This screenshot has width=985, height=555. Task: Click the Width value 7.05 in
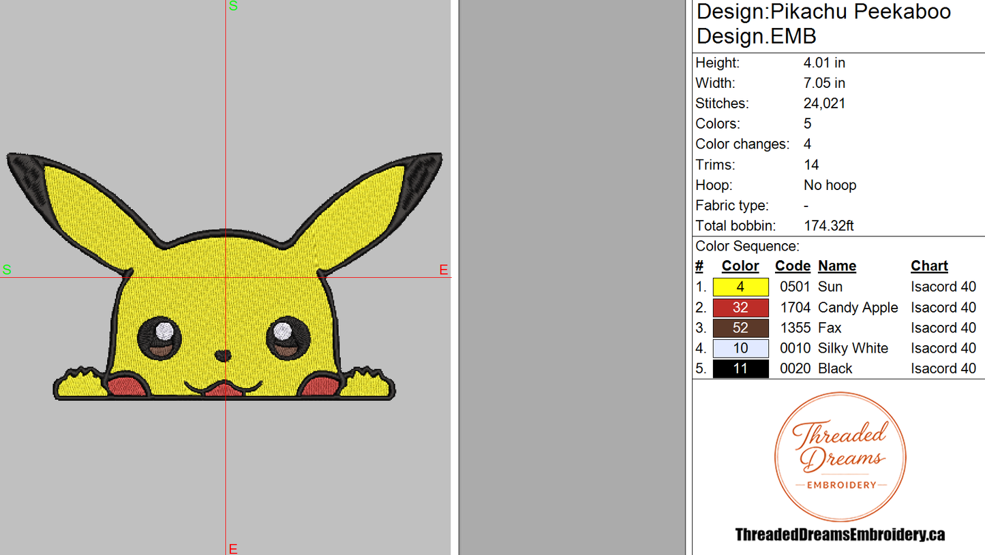pyautogui.click(x=824, y=83)
